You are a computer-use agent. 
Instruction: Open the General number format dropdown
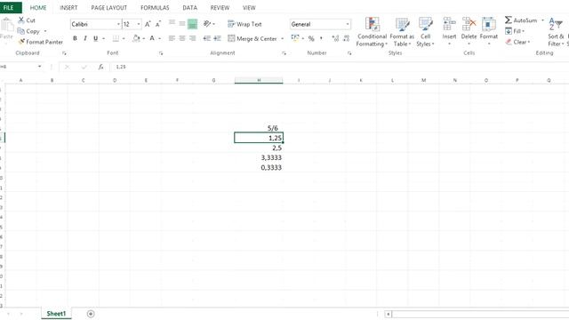[x=348, y=24]
